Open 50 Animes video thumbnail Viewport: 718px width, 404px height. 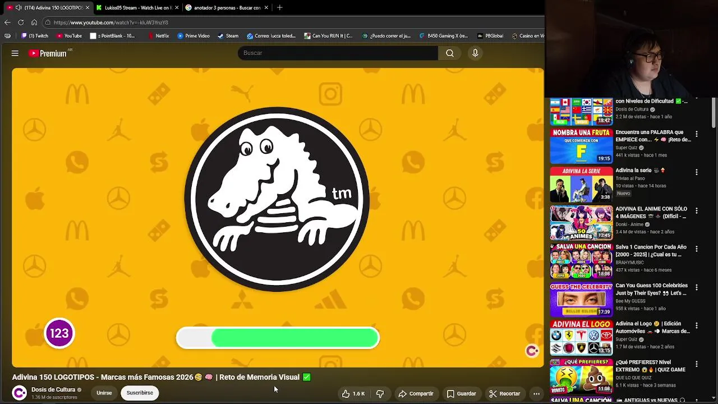(581, 222)
